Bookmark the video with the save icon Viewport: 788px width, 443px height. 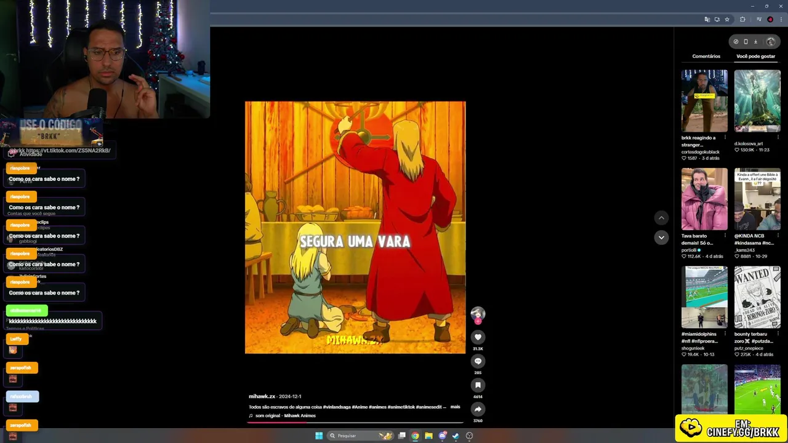pyautogui.click(x=478, y=385)
